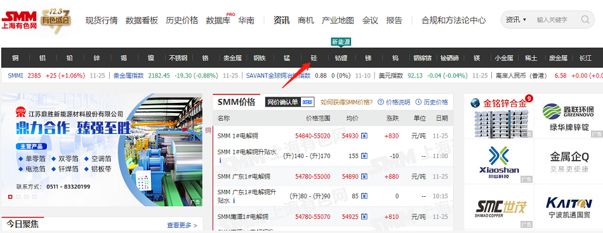Select the 铜 metal category tab
The image size is (603, 233).
point(15,58)
